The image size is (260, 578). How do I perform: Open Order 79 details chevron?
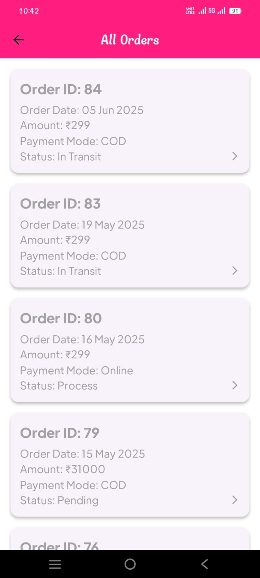(235, 500)
